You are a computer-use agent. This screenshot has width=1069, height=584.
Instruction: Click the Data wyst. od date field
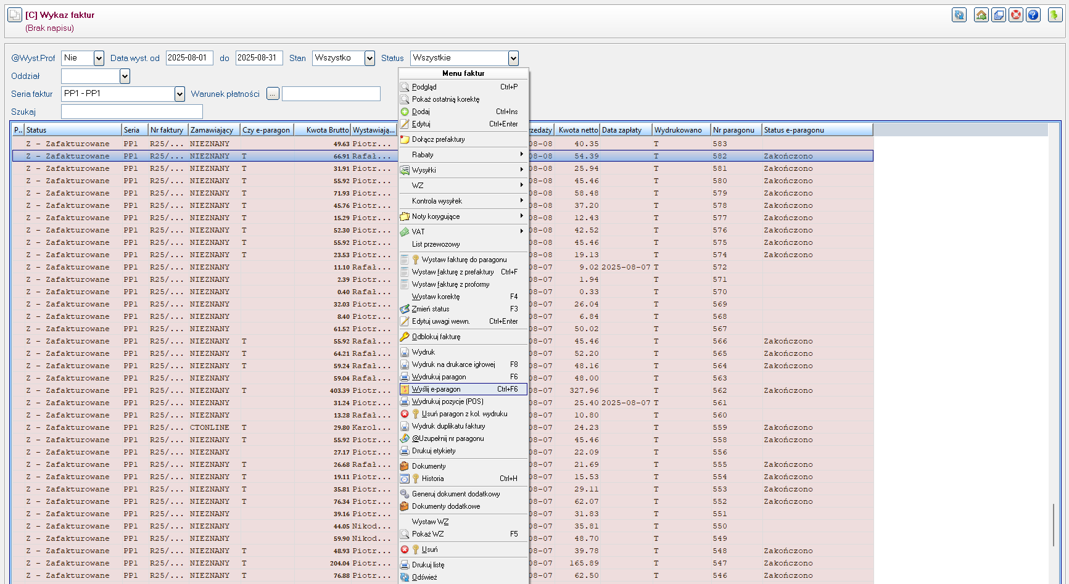point(189,58)
